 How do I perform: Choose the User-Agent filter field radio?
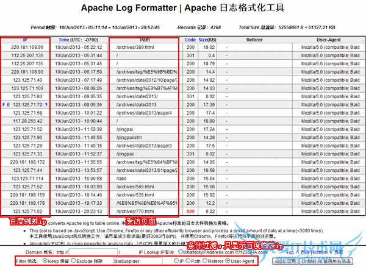[227, 261]
